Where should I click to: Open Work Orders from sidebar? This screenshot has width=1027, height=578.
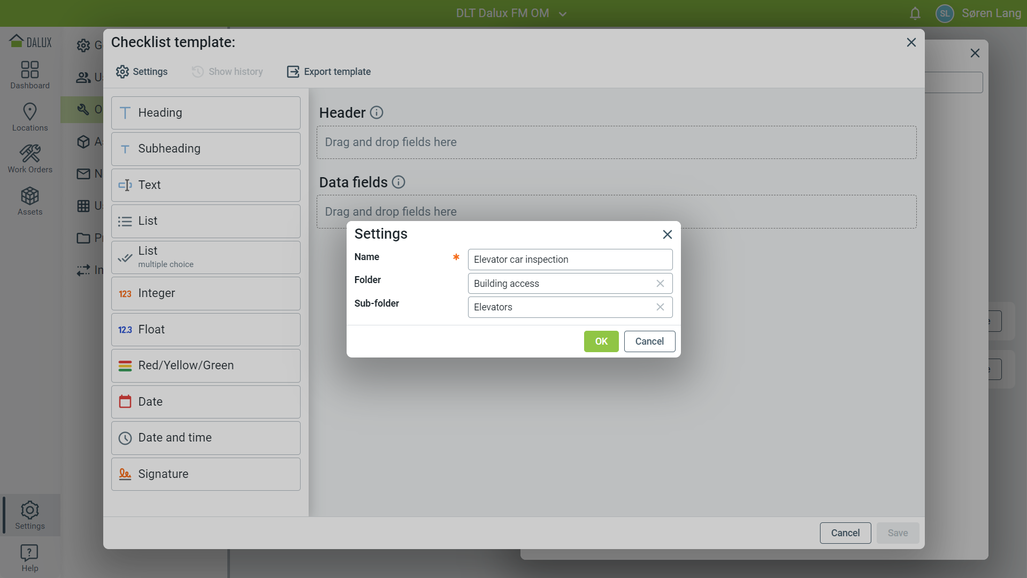point(30,159)
